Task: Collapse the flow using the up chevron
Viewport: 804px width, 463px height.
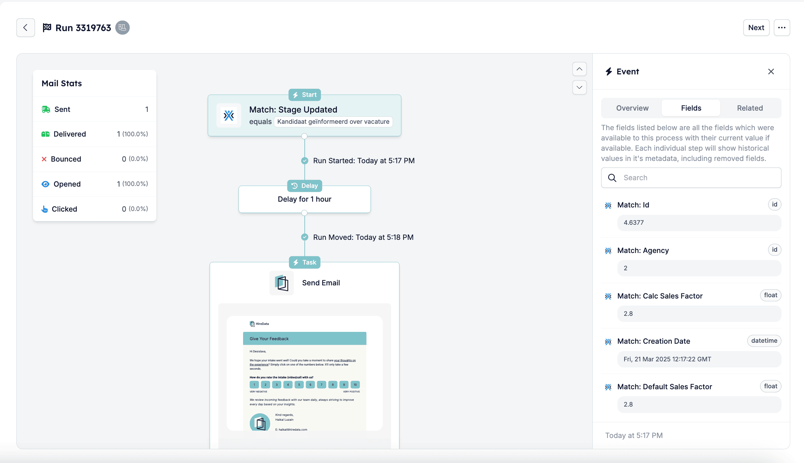Action: pyautogui.click(x=579, y=69)
